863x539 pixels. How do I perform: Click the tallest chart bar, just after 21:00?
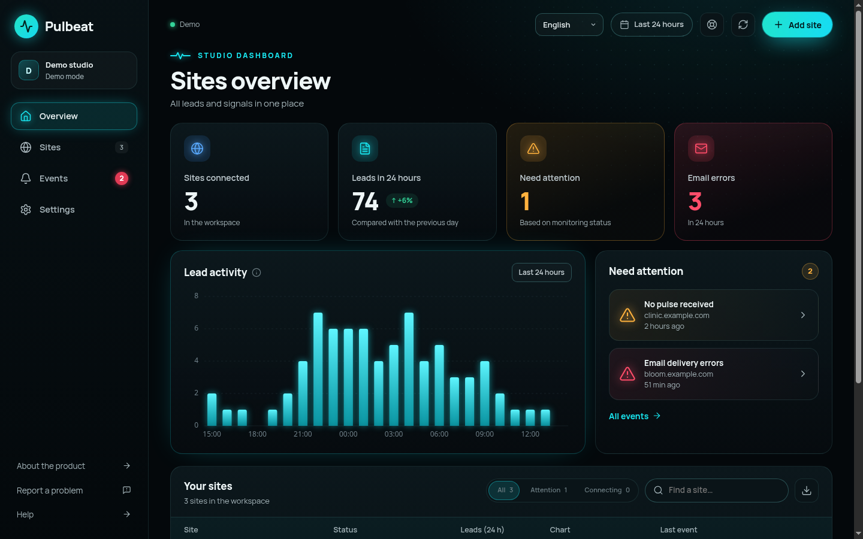pyautogui.click(x=318, y=369)
